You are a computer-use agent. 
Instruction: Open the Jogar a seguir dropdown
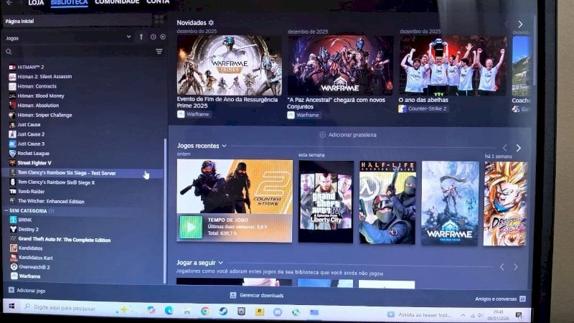pos(221,263)
